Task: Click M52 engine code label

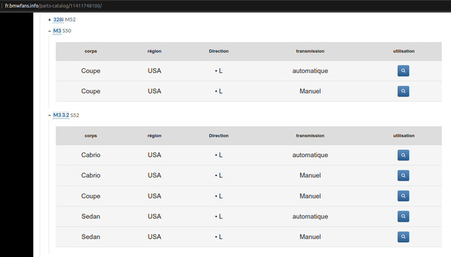Action: (x=70, y=20)
